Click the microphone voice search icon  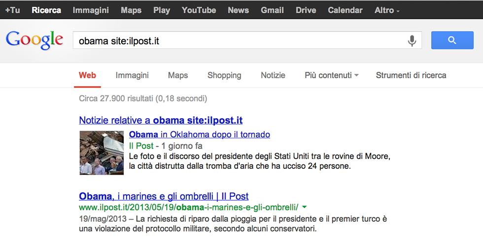point(412,41)
